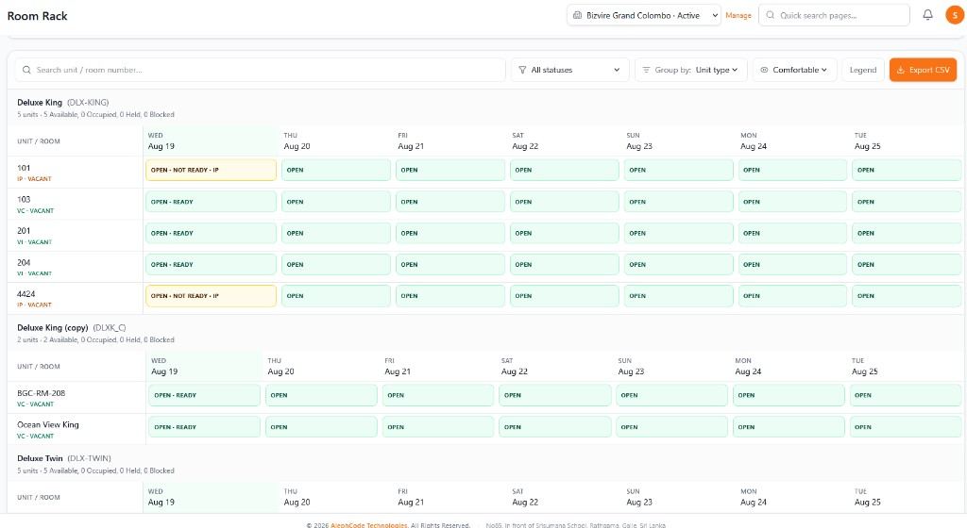Click room 4424 Aug 22 Open cell
Viewport: 967px width, 528px height.
pos(565,296)
